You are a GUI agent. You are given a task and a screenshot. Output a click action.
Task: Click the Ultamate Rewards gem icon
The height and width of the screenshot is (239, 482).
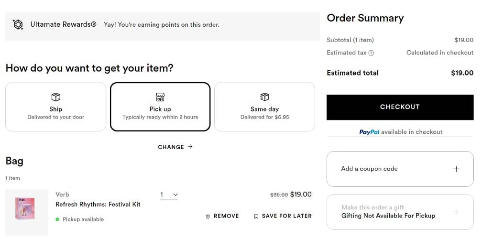pos(18,24)
